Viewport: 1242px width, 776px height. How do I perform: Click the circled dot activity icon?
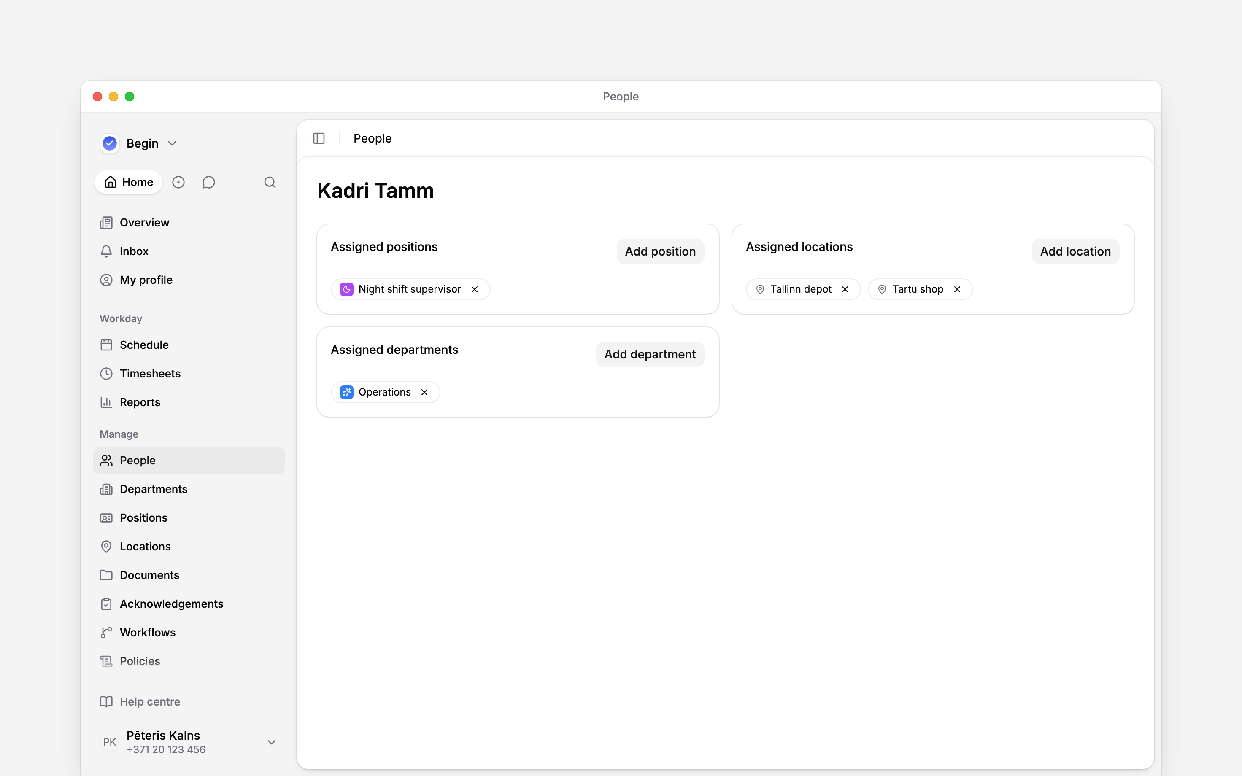point(178,182)
